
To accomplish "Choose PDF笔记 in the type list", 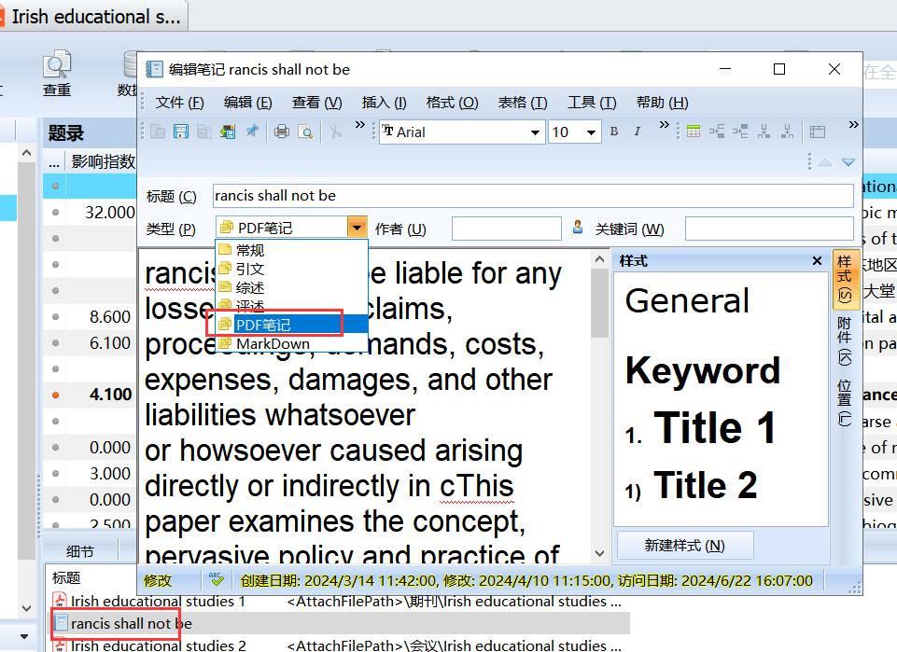I will [292, 325].
